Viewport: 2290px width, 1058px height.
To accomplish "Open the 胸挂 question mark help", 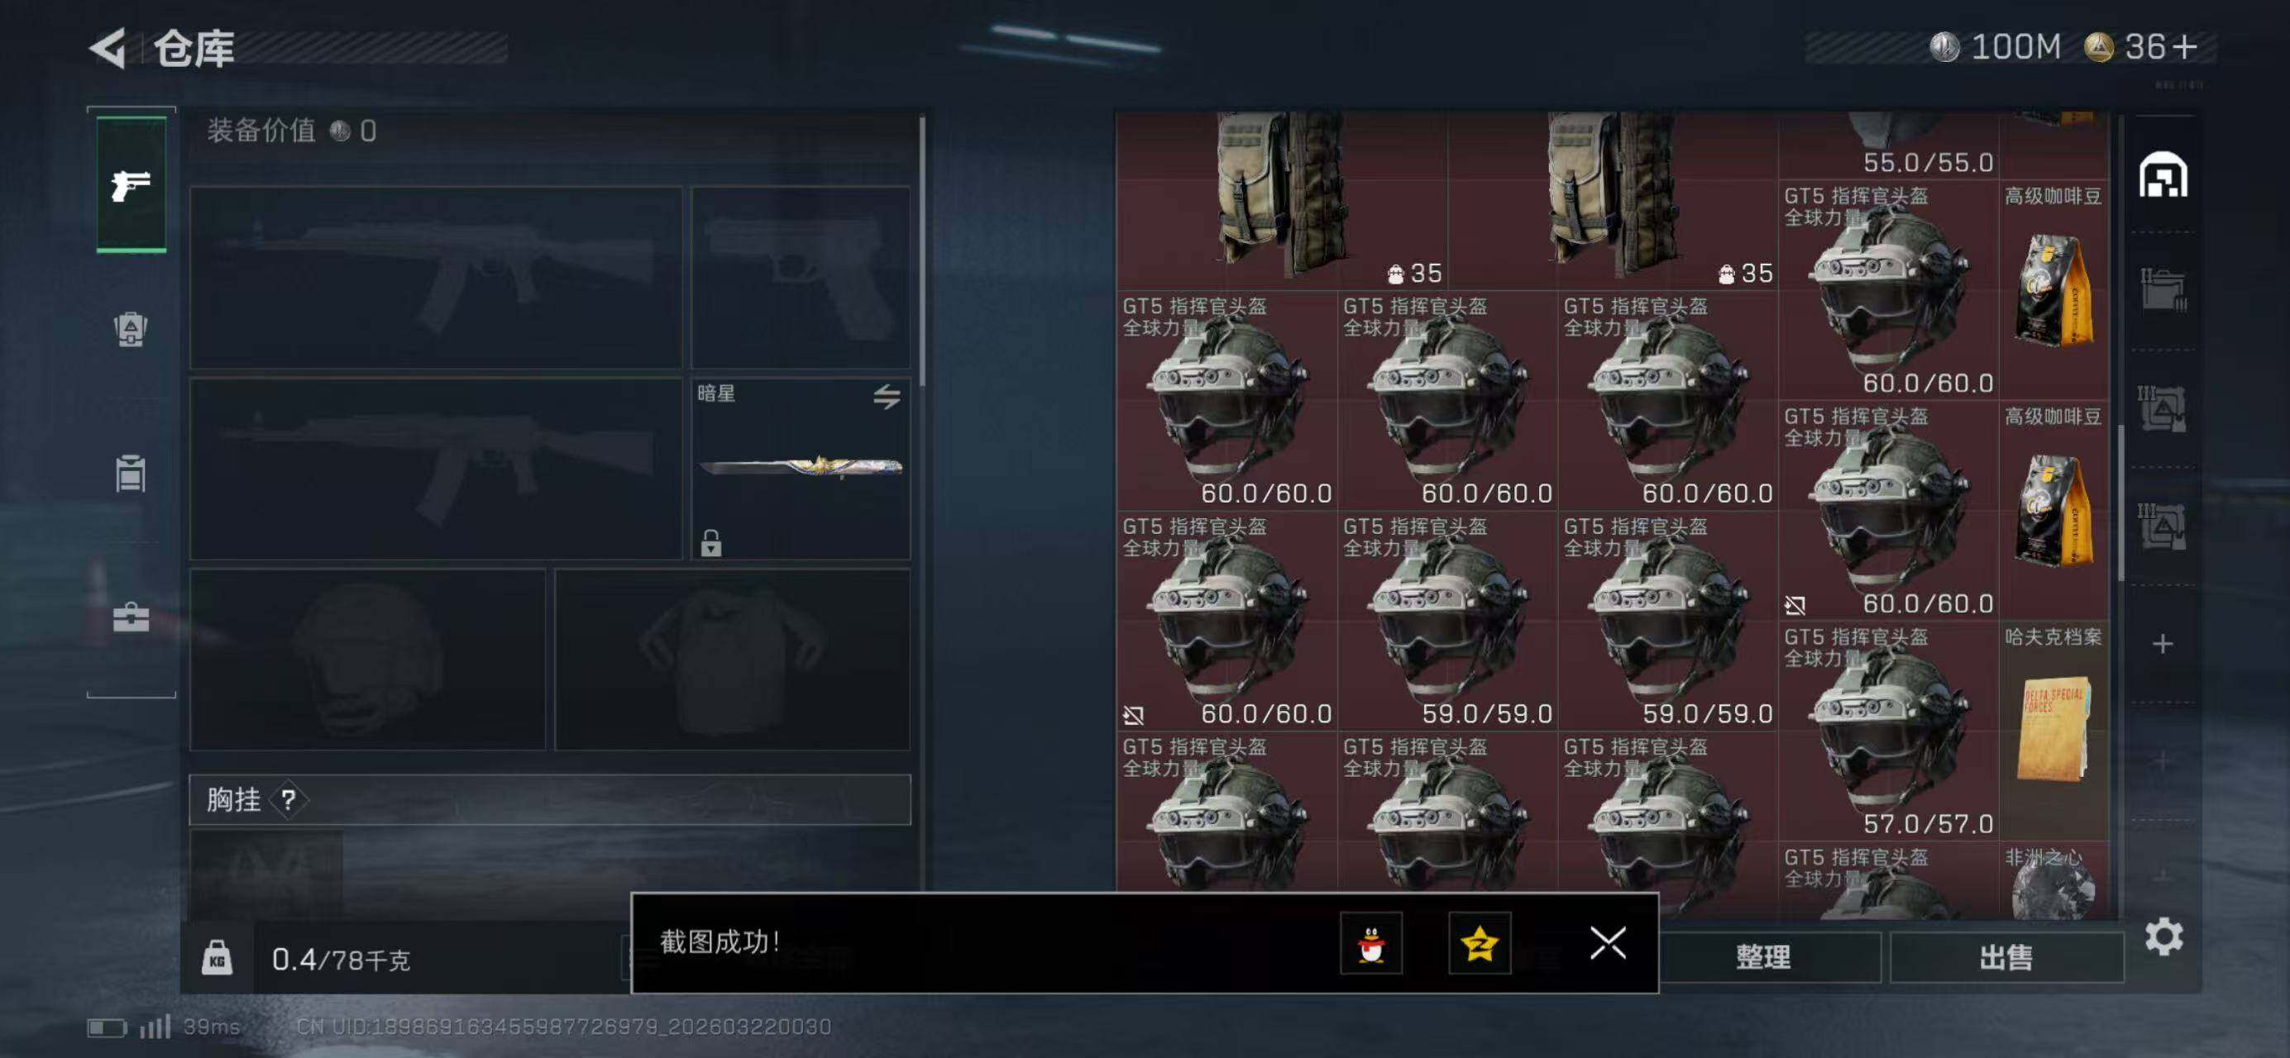I will (288, 800).
